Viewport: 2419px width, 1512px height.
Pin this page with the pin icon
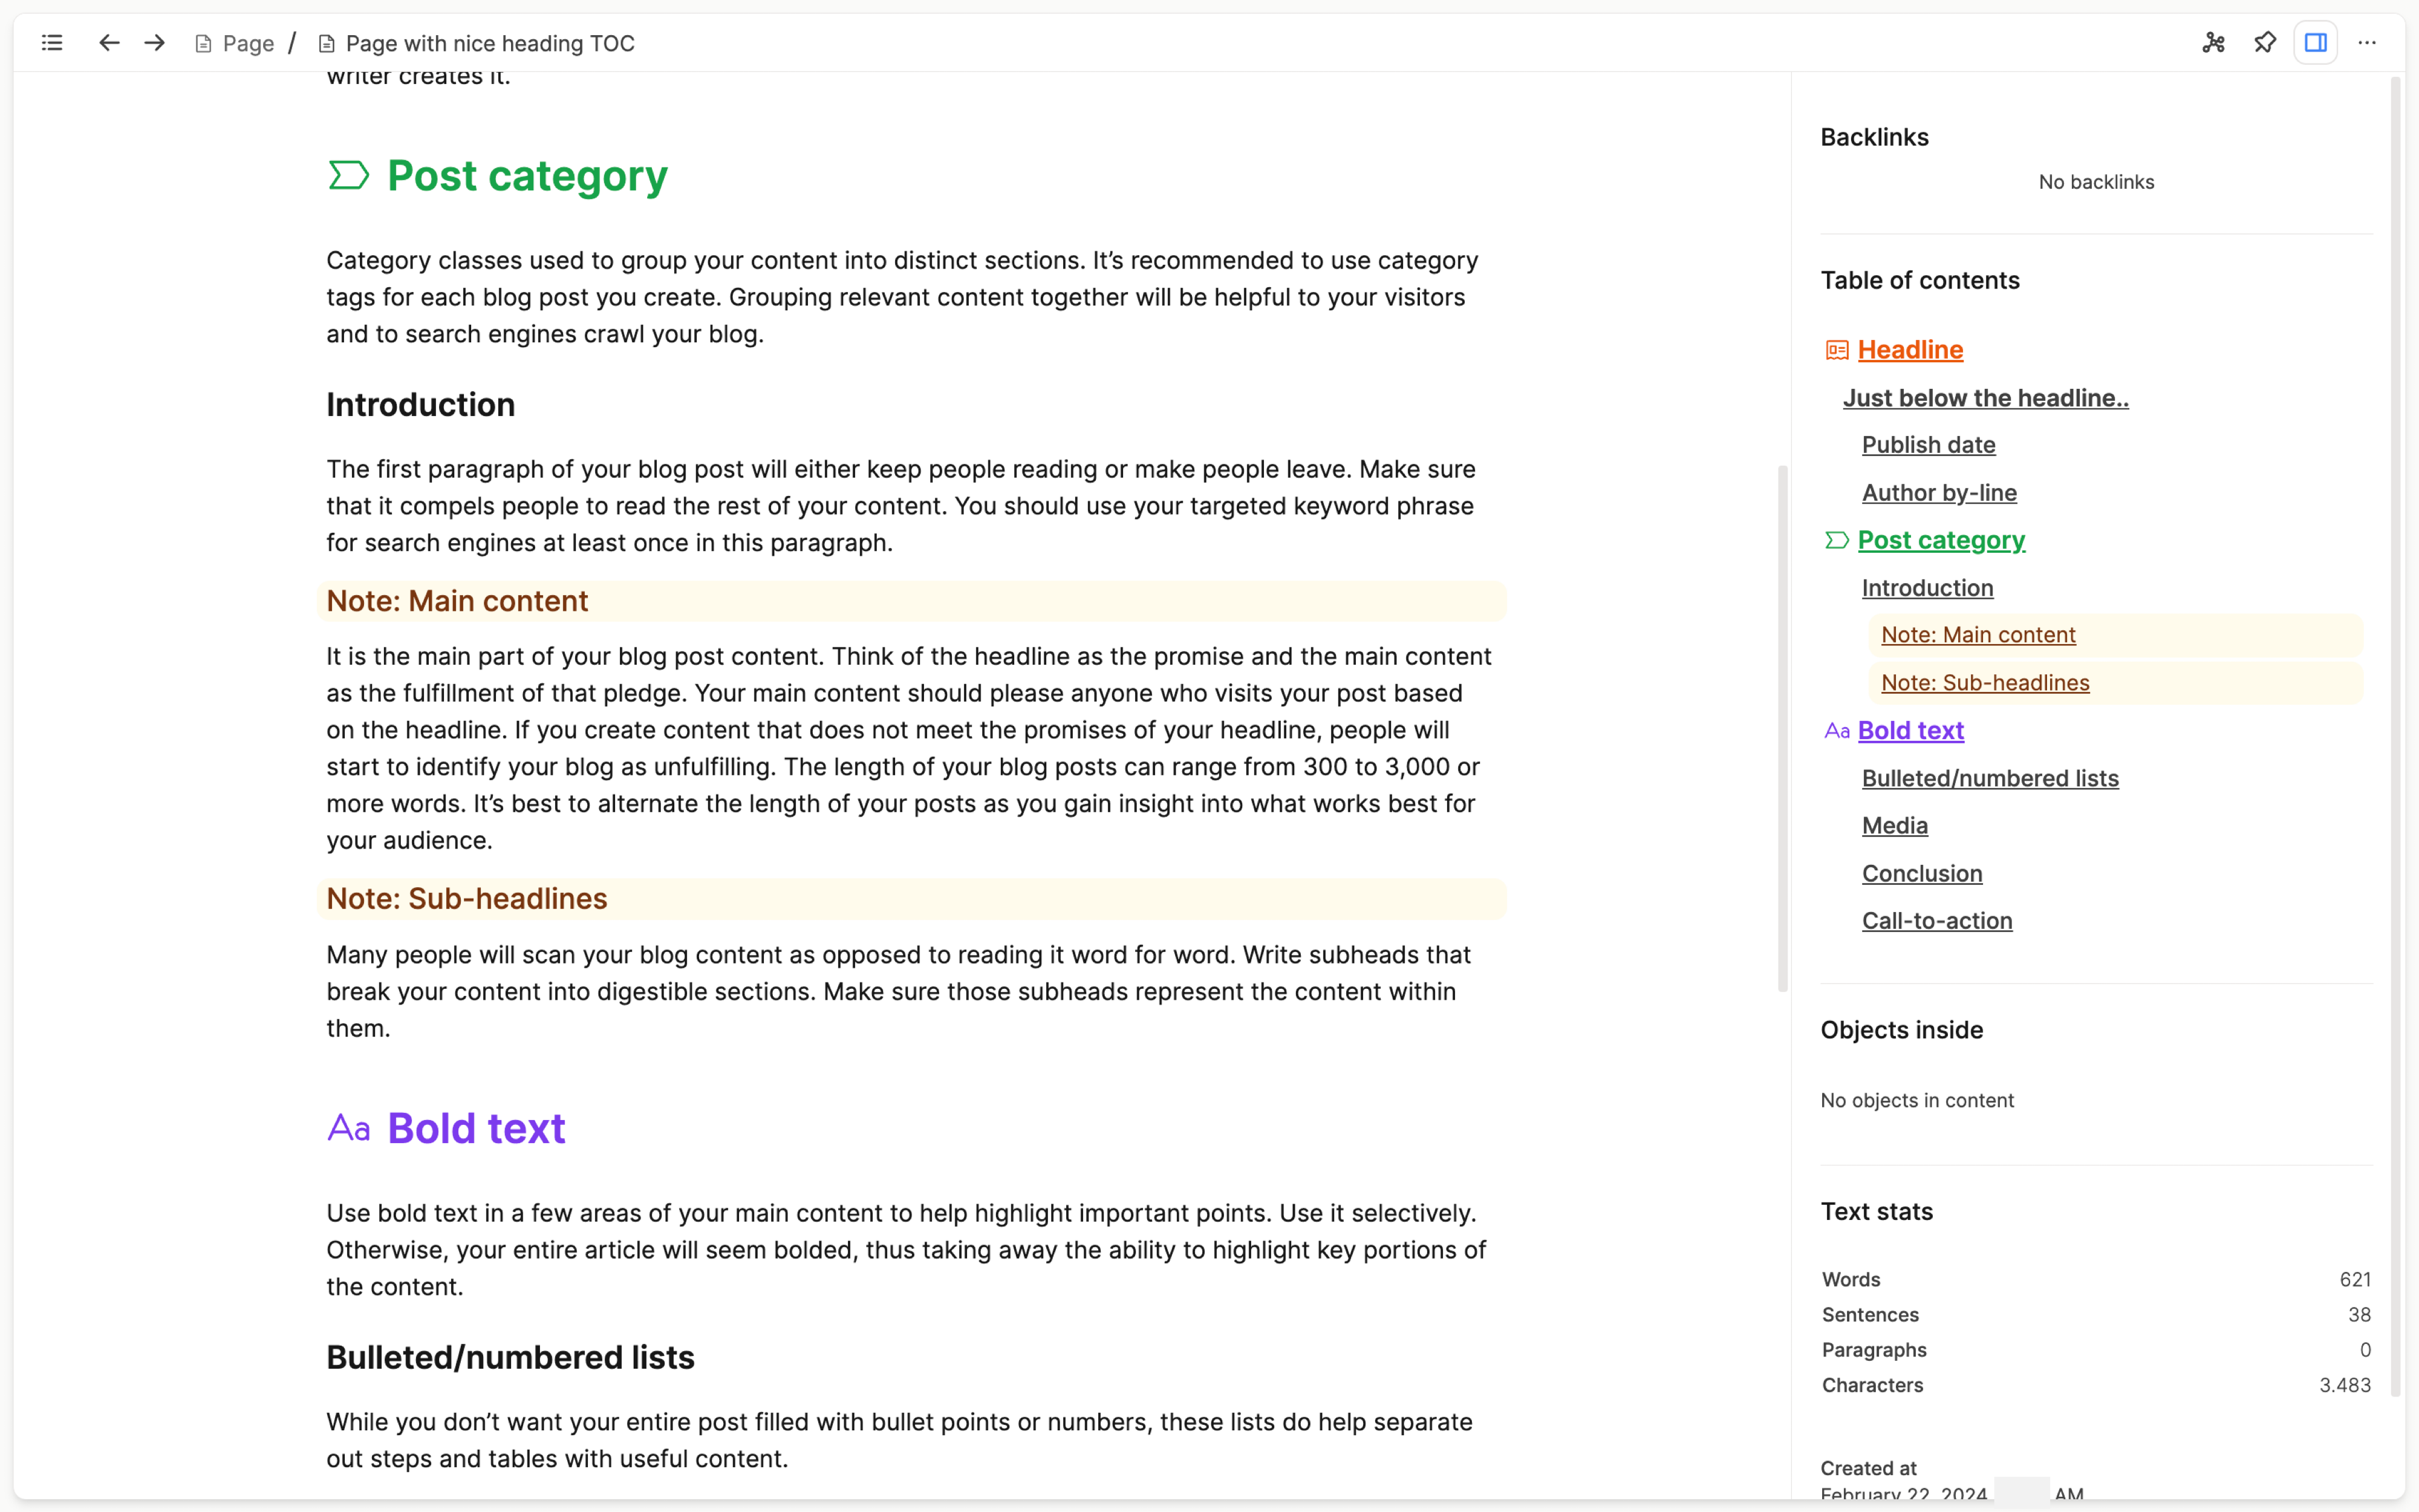coord(2264,43)
